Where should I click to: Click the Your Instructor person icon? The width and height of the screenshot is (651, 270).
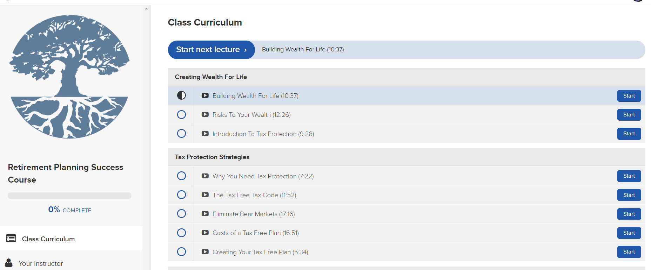click(x=9, y=263)
